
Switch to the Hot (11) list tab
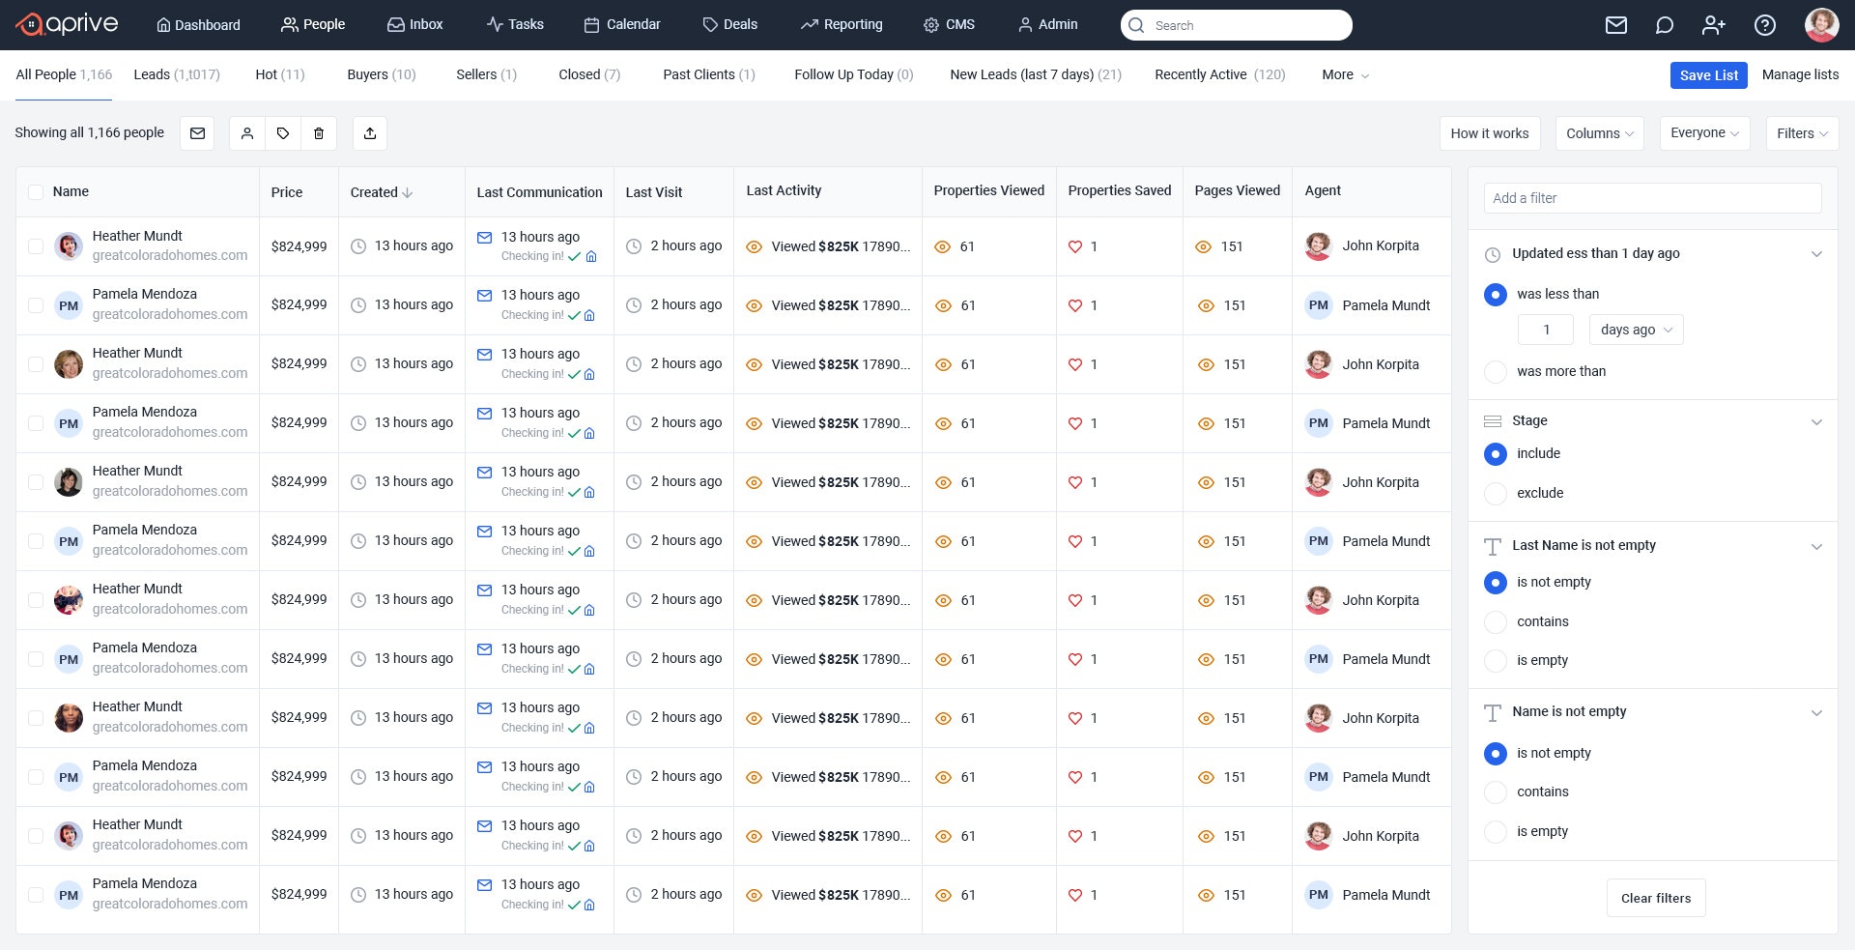pyautogui.click(x=280, y=75)
